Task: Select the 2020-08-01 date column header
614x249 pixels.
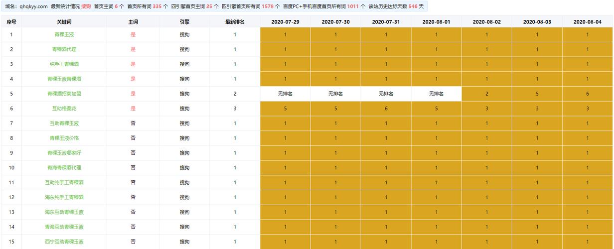Action: coord(436,22)
